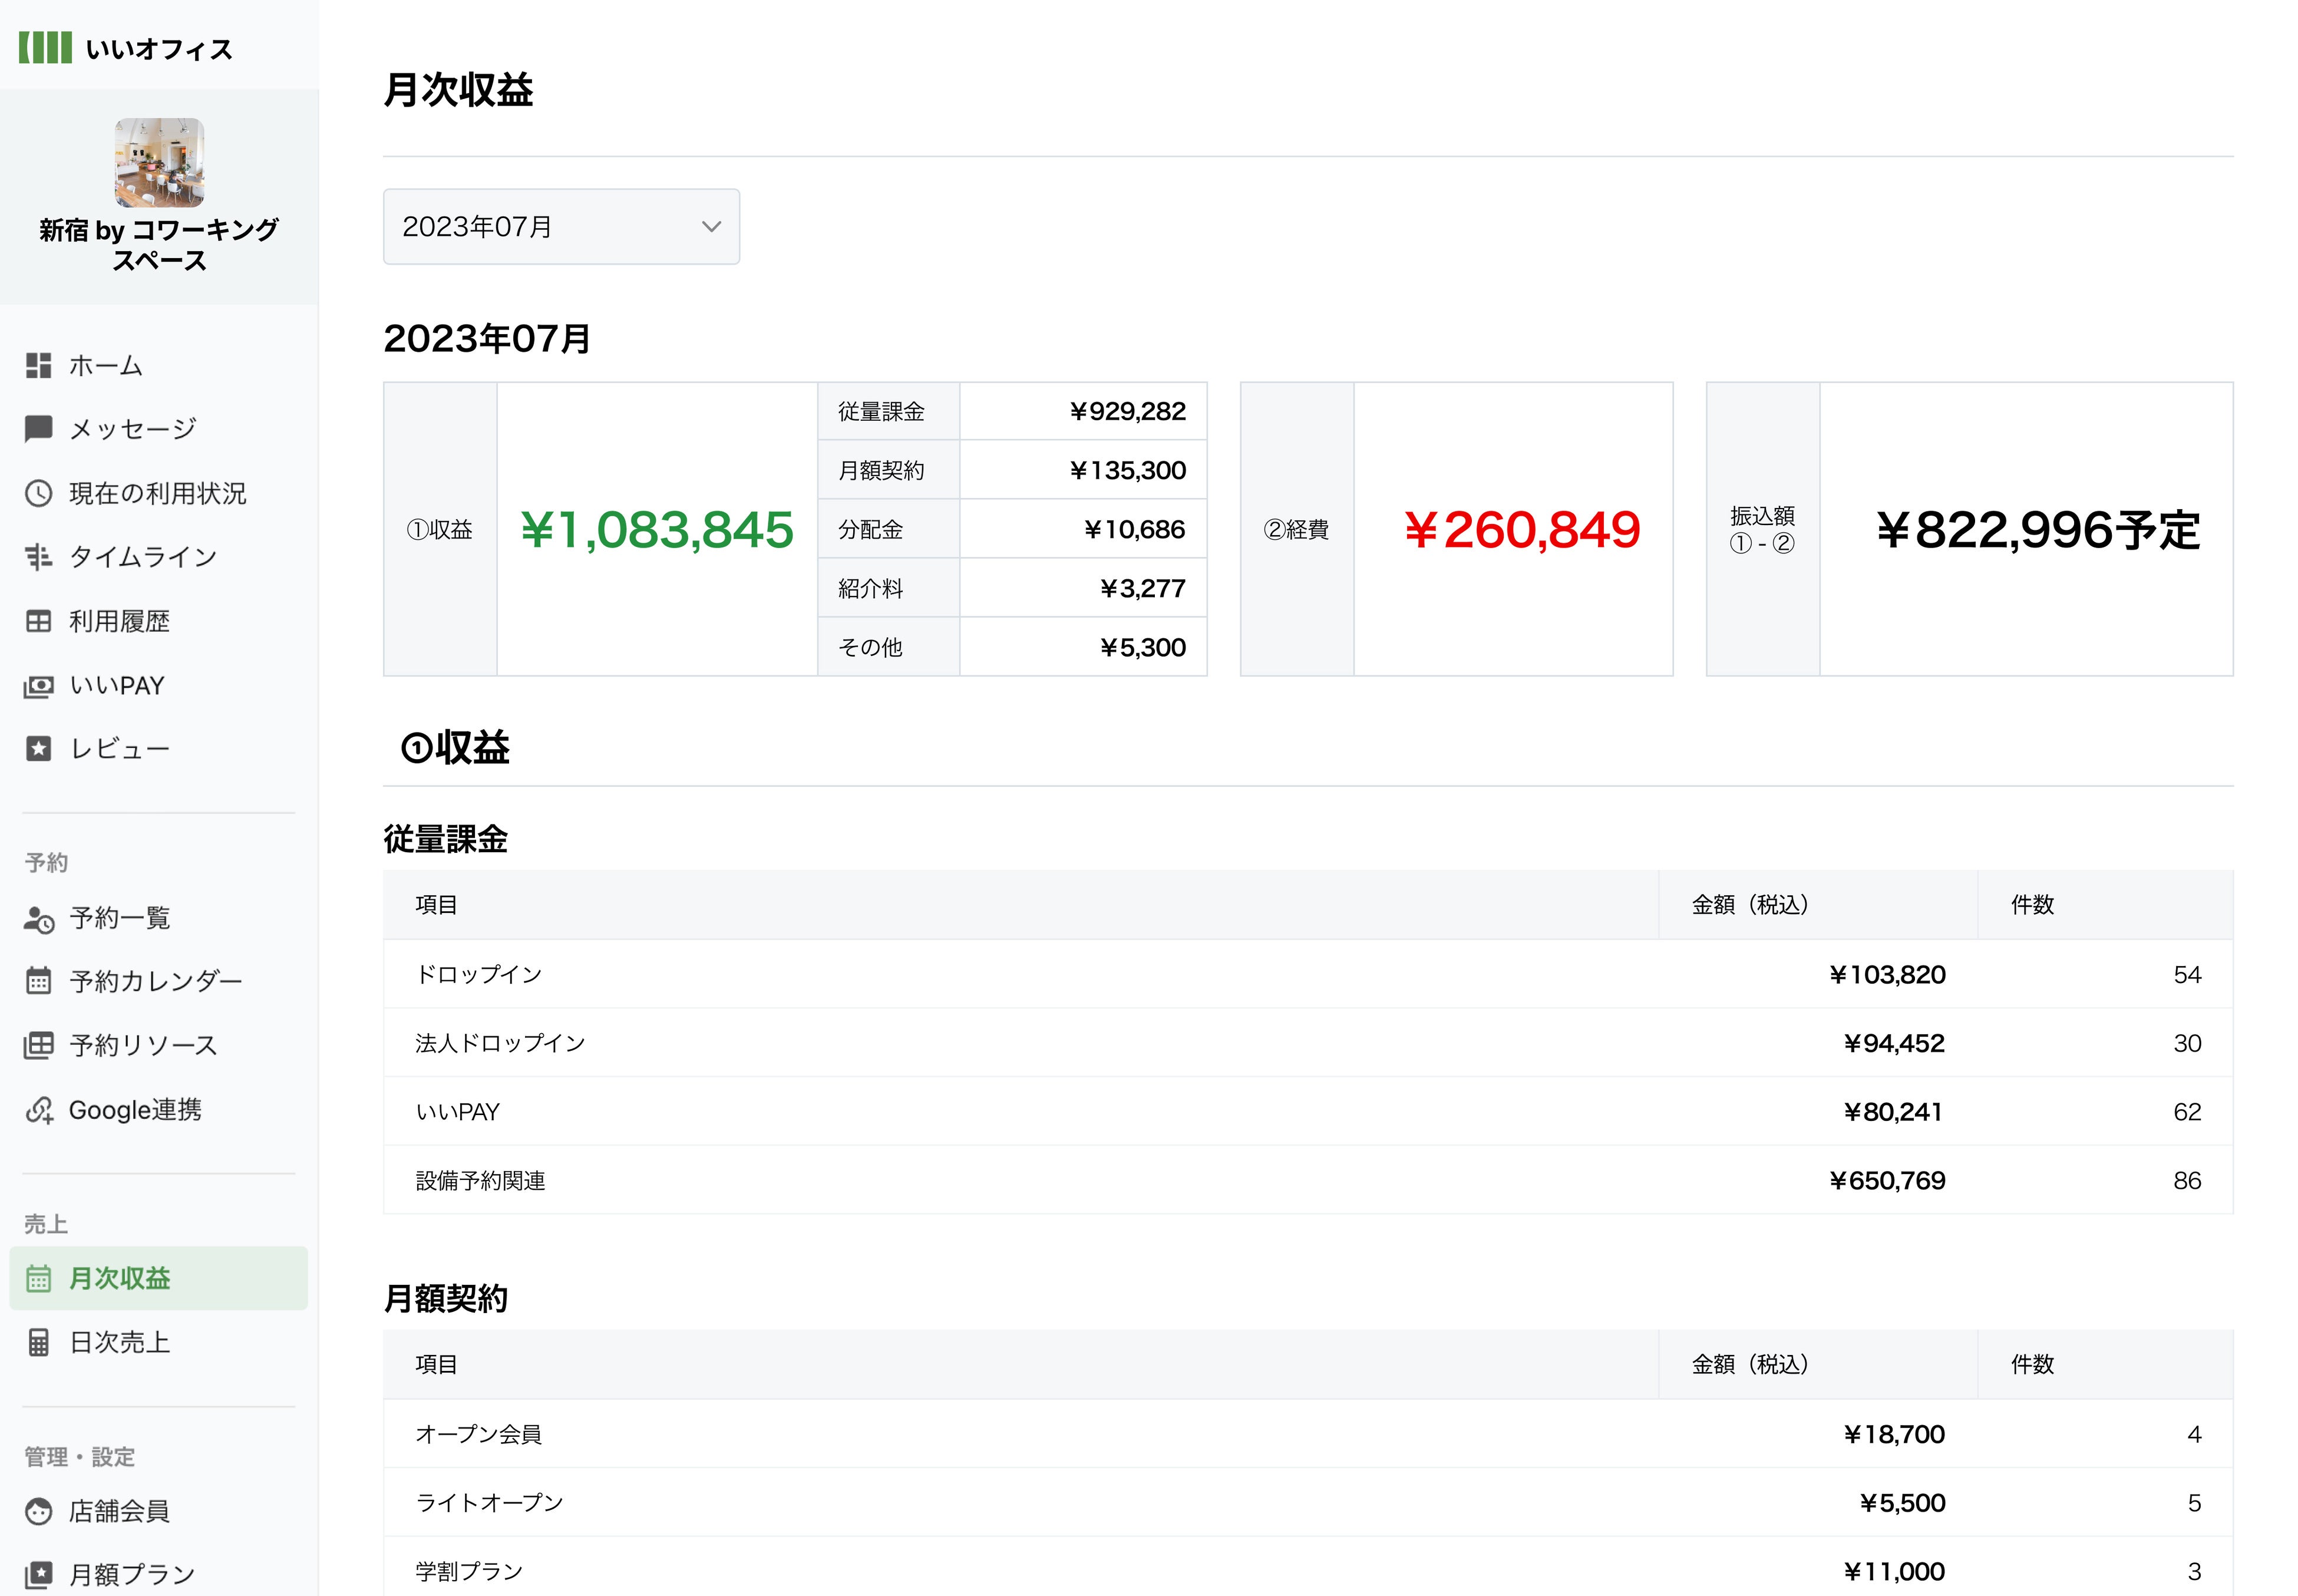The height and width of the screenshot is (1596, 2298).
Task: Click the 店舗会員 face icon
Action: [38, 1511]
